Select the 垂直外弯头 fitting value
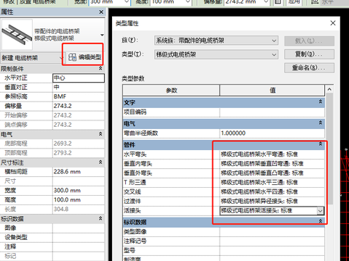 [272, 173]
